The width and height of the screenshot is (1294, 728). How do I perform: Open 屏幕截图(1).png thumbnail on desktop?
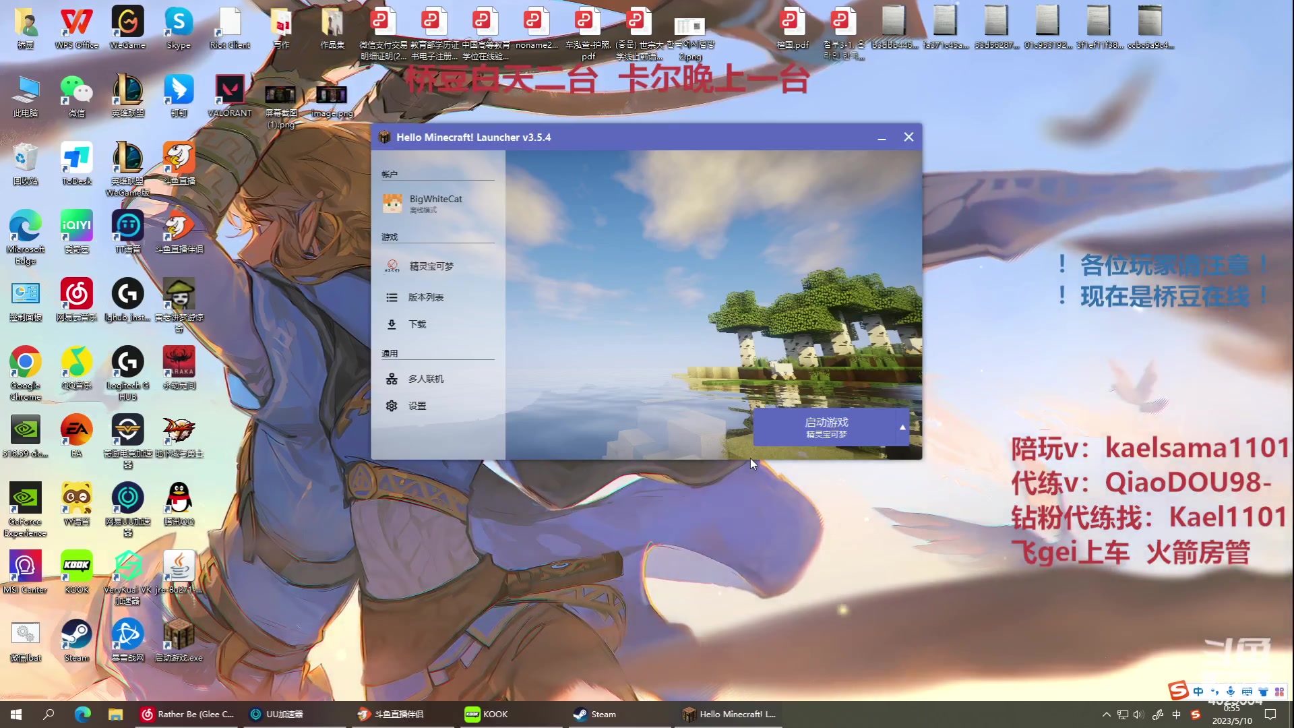click(280, 107)
